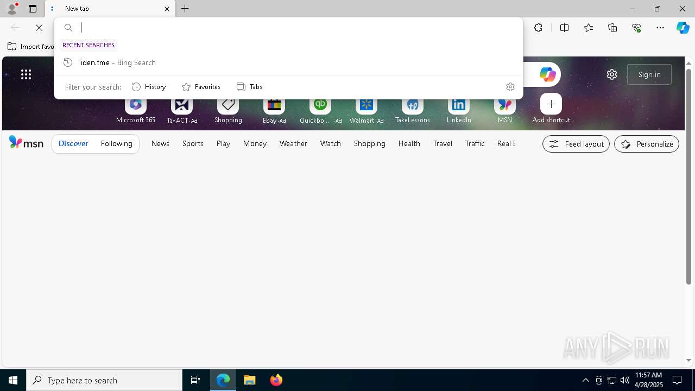Open the Collections icon
Screen dimensions: 695x391
click(612, 28)
